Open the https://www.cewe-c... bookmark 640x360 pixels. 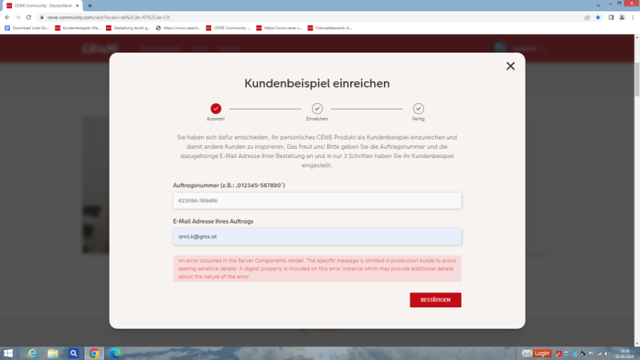[x=279, y=28]
